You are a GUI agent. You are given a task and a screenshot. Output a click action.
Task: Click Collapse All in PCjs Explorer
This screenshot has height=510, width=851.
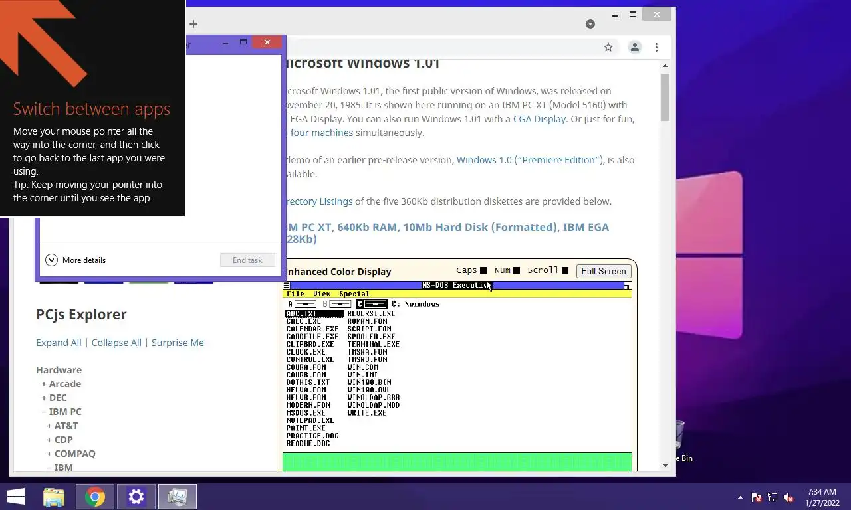pos(116,343)
